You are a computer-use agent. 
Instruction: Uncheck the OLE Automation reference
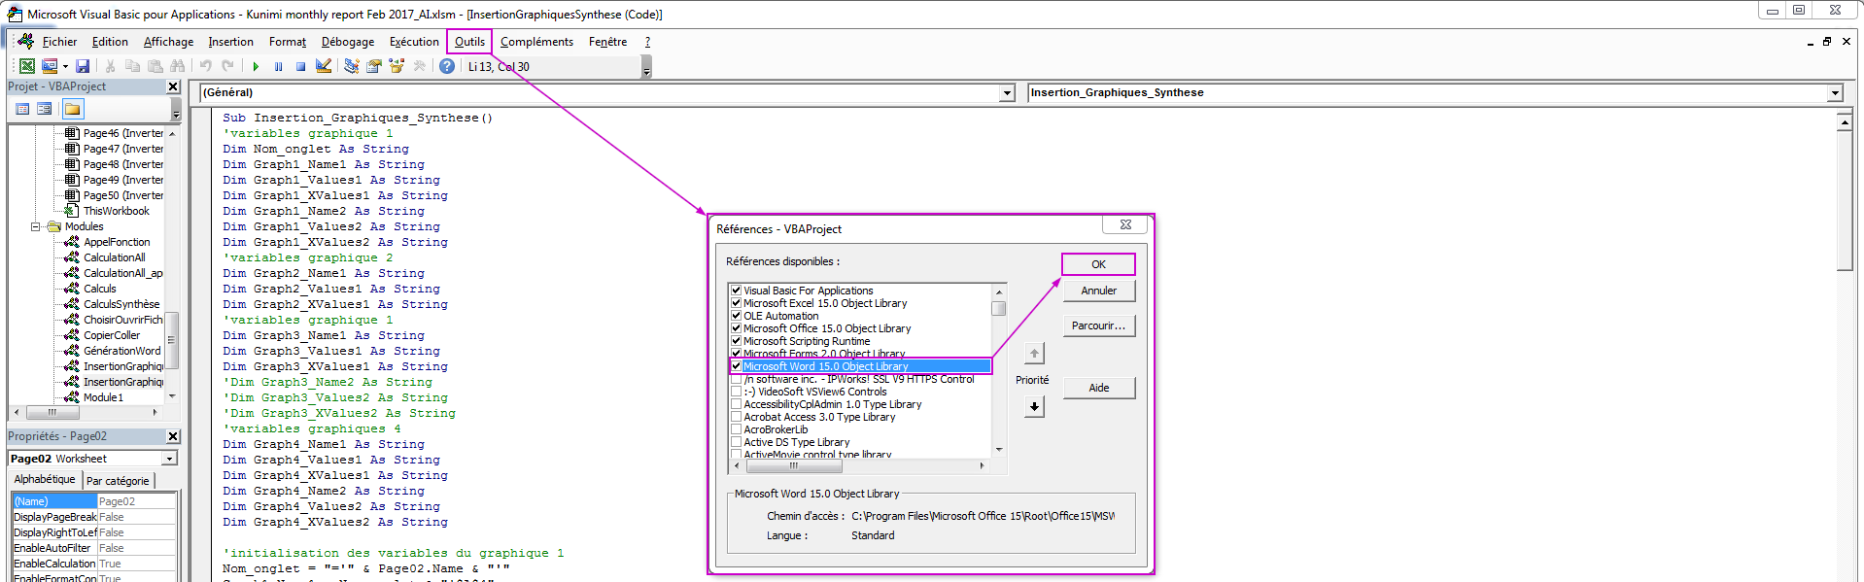pos(736,316)
